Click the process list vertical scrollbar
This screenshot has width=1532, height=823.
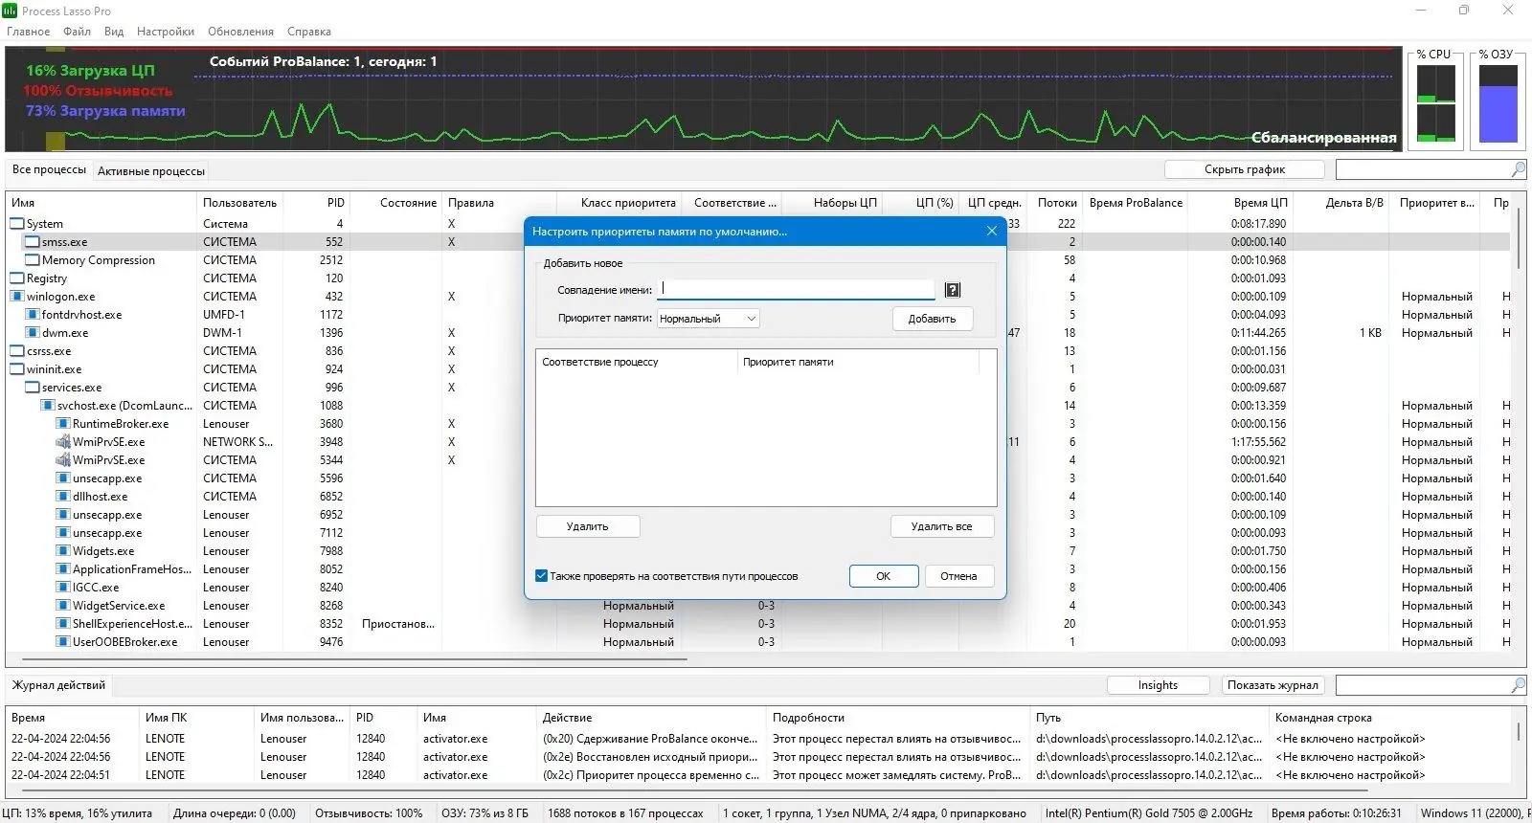pos(1519,239)
